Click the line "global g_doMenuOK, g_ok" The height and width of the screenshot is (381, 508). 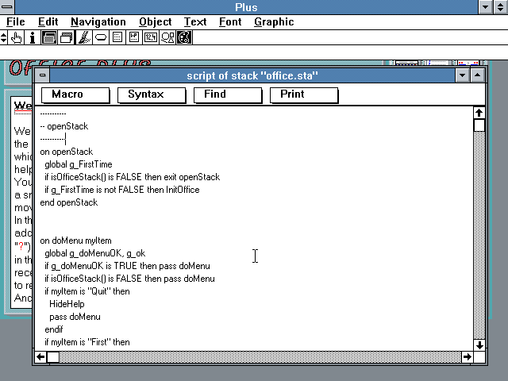(x=95, y=253)
